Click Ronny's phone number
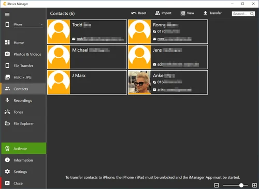259x189 pixels. click(168, 31)
